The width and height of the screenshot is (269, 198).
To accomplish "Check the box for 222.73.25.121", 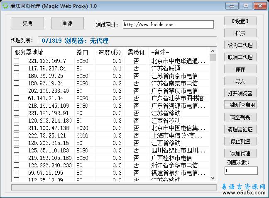I will [x=17, y=135].
